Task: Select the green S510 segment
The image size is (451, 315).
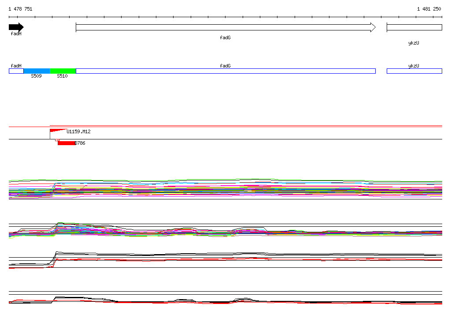Action: [x=63, y=71]
